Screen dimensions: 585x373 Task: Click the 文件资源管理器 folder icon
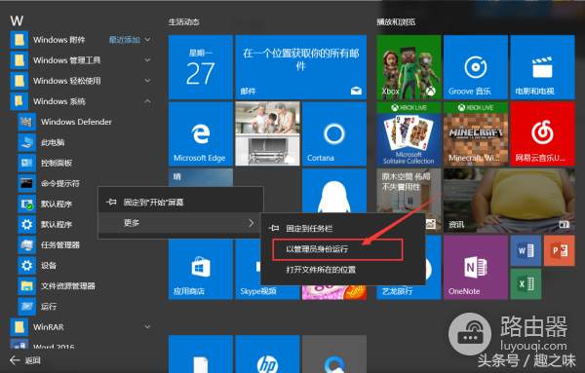[27, 285]
